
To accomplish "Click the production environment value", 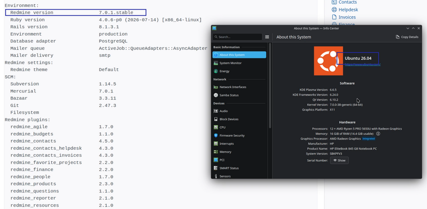I will tap(113, 34).
